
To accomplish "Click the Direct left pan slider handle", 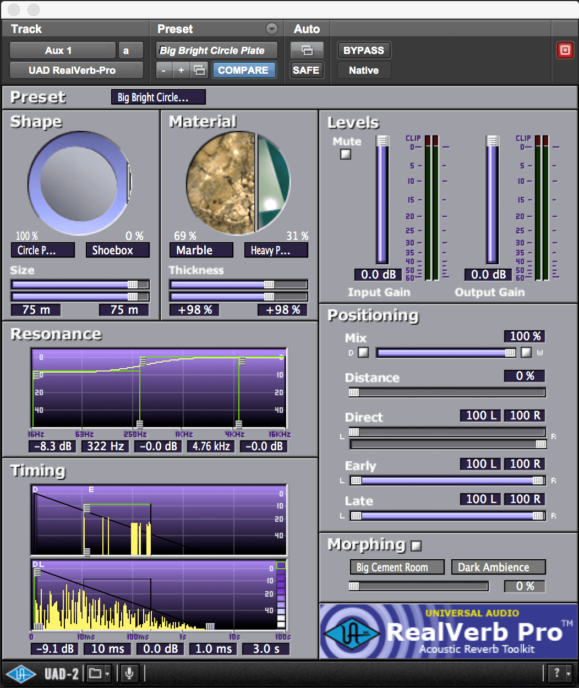I will click(354, 432).
